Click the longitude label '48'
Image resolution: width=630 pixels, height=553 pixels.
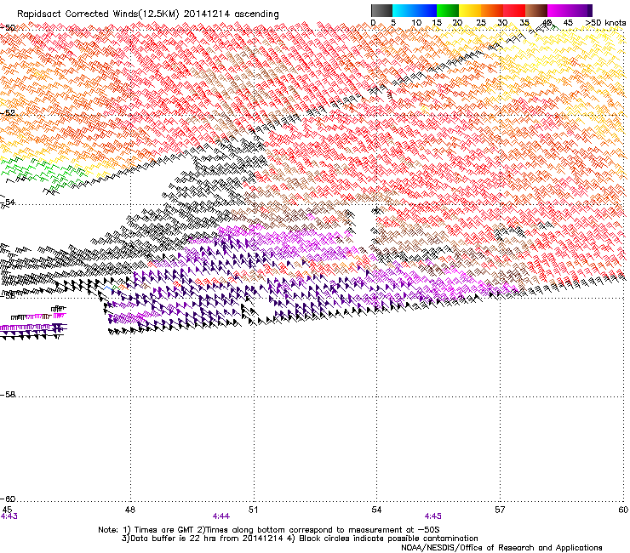pos(130,510)
